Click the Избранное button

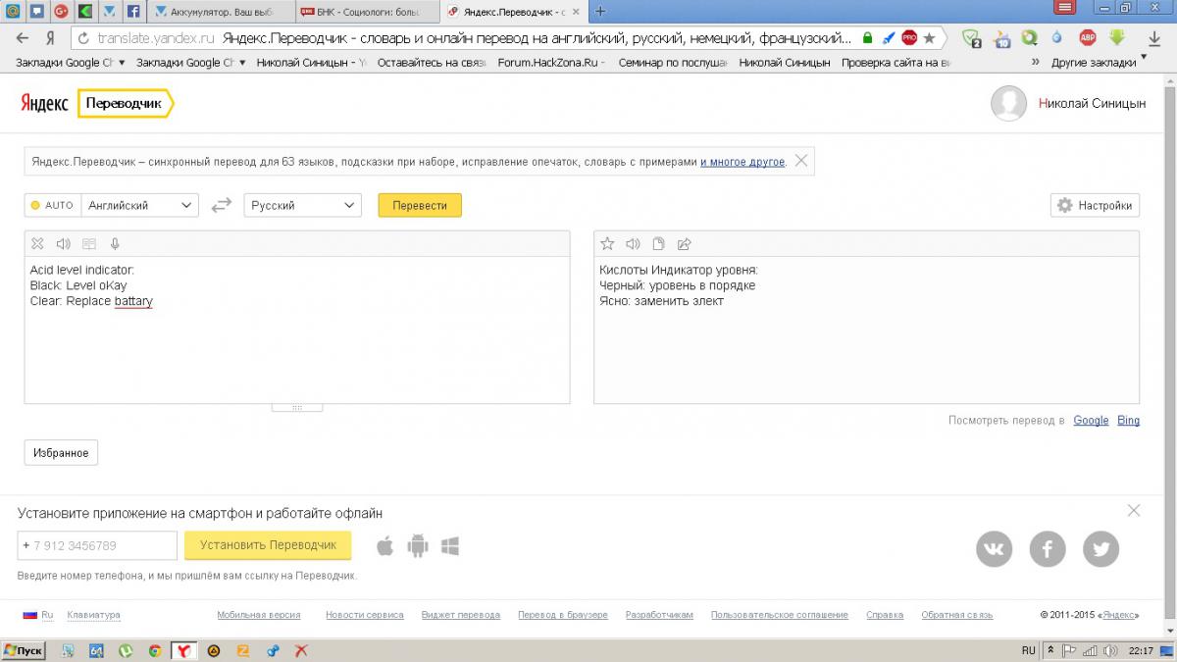coord(61,453)
